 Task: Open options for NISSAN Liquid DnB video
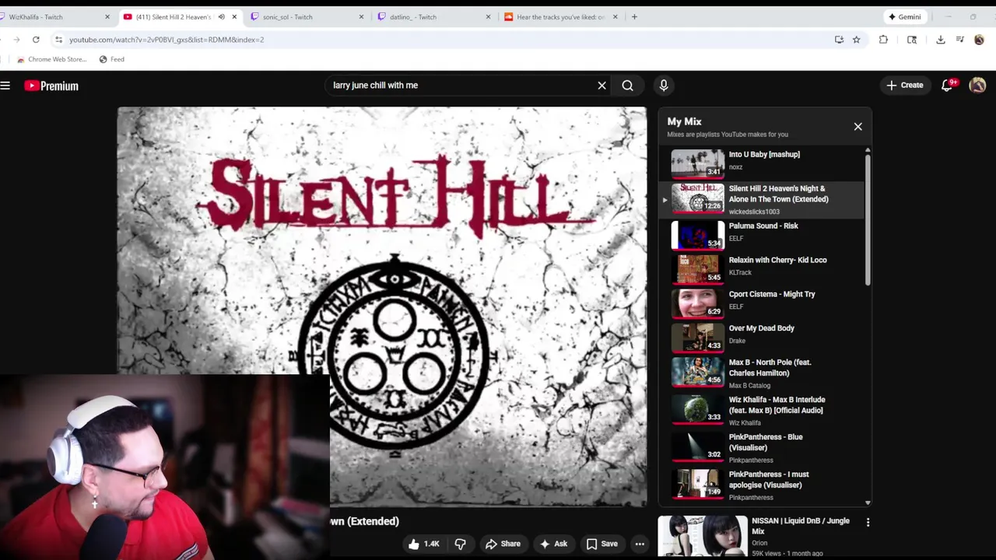[868, 523]
